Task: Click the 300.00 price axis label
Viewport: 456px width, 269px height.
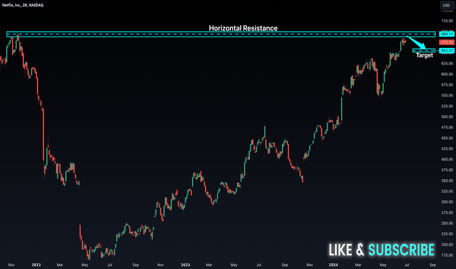Action: (x=447, y=202)
